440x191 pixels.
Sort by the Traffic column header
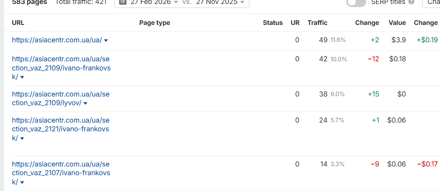pos(317,23)
